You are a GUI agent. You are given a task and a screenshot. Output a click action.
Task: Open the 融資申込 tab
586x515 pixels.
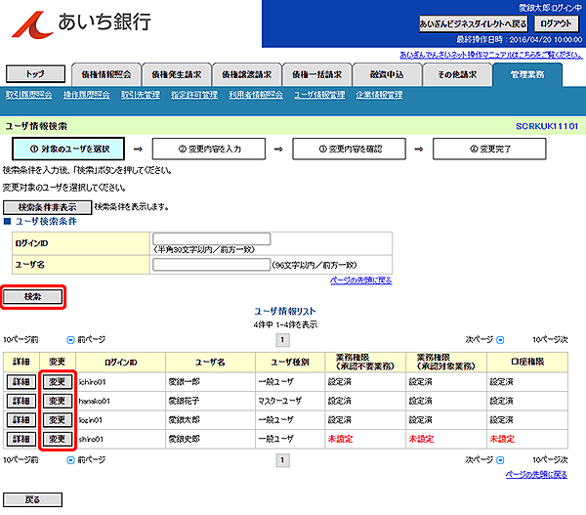click(387, 75)
